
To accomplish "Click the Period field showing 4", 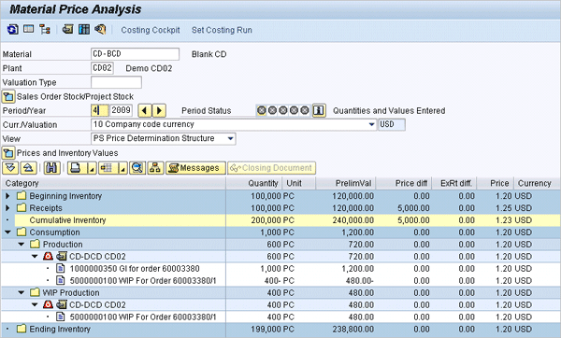I will [x=100, y=110].
